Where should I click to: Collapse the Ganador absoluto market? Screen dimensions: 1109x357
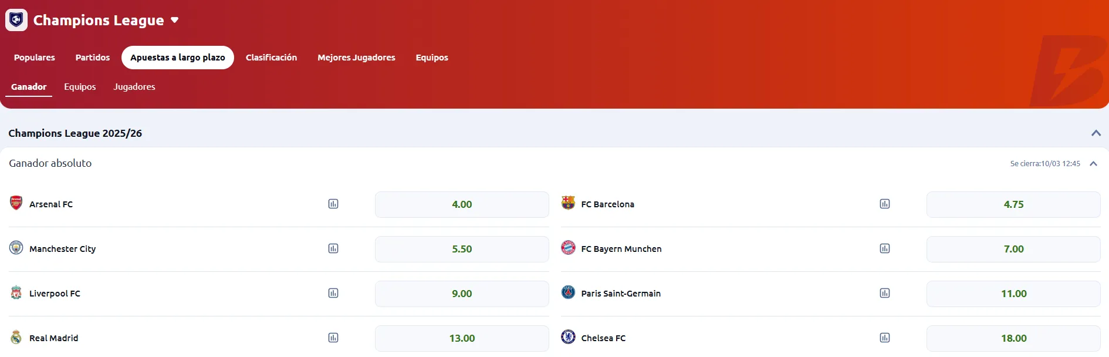tap(1093, 164)
